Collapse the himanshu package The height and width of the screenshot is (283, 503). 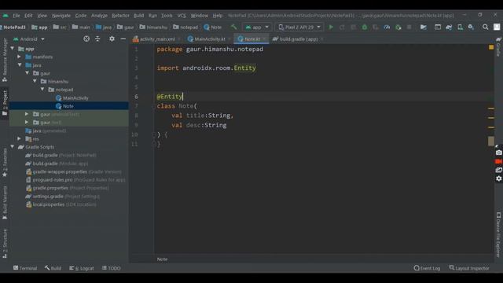pos(35,81)
